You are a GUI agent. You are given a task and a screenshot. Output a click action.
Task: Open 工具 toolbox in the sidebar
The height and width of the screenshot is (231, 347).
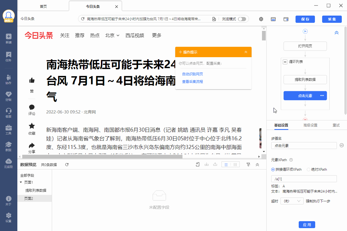click(9, 130)
